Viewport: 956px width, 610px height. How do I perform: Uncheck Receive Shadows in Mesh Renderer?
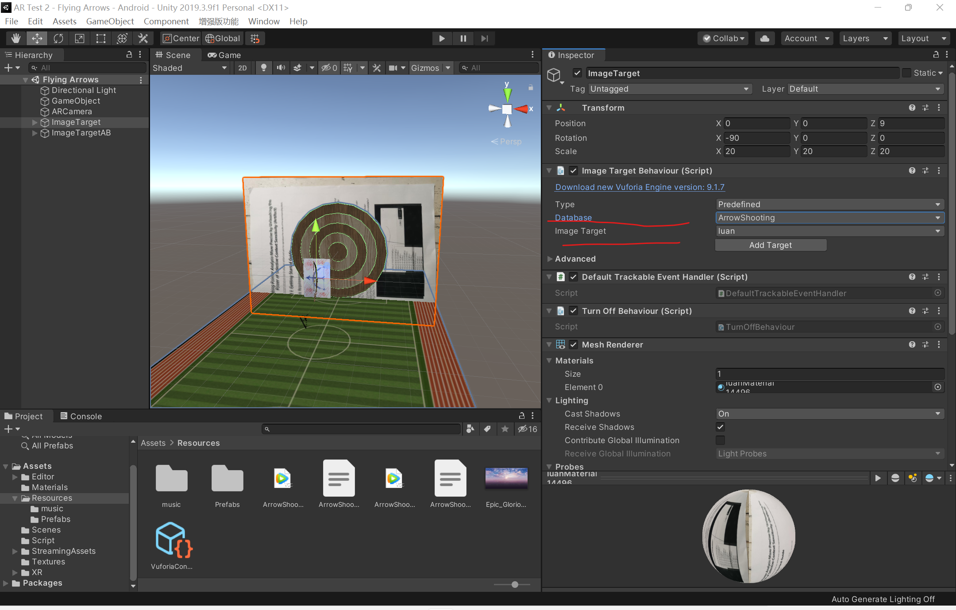coord(720,427)
